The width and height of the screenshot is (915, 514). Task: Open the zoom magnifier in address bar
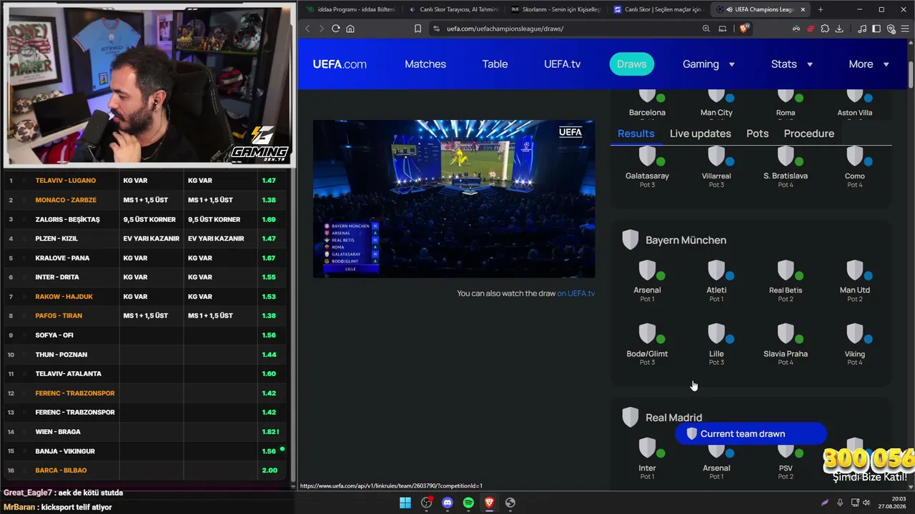706,29
